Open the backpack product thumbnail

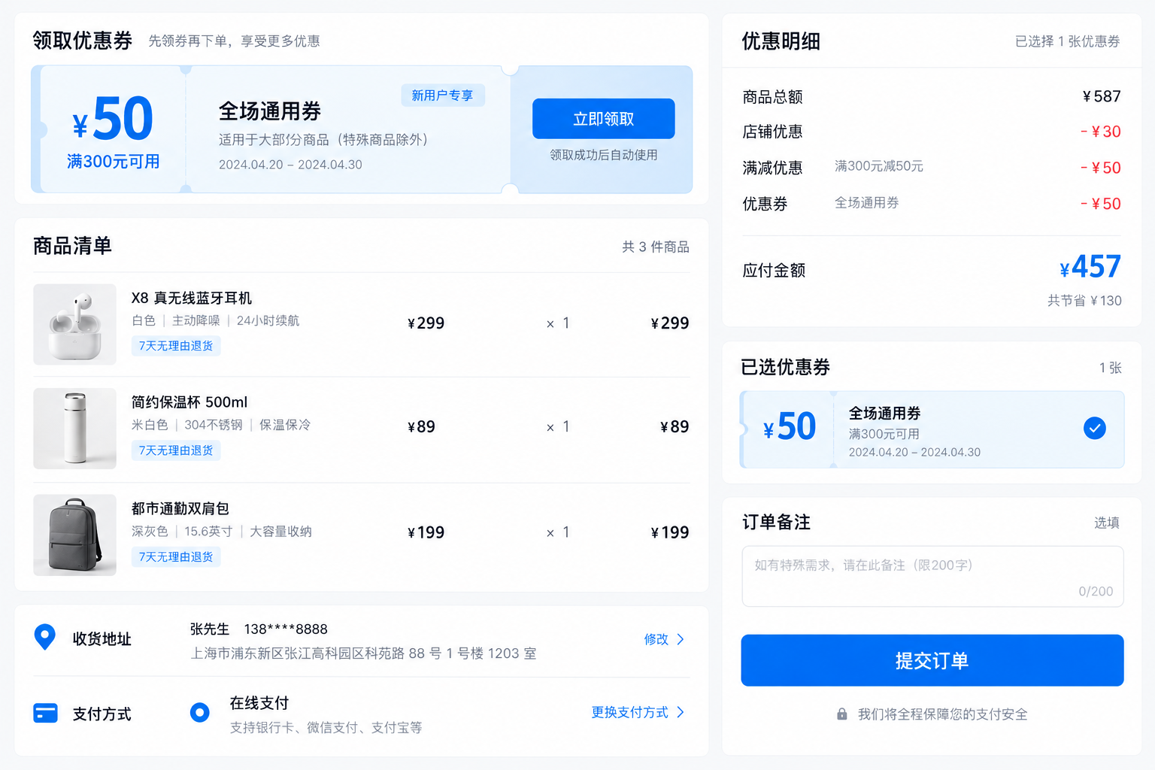pos(74,535)
